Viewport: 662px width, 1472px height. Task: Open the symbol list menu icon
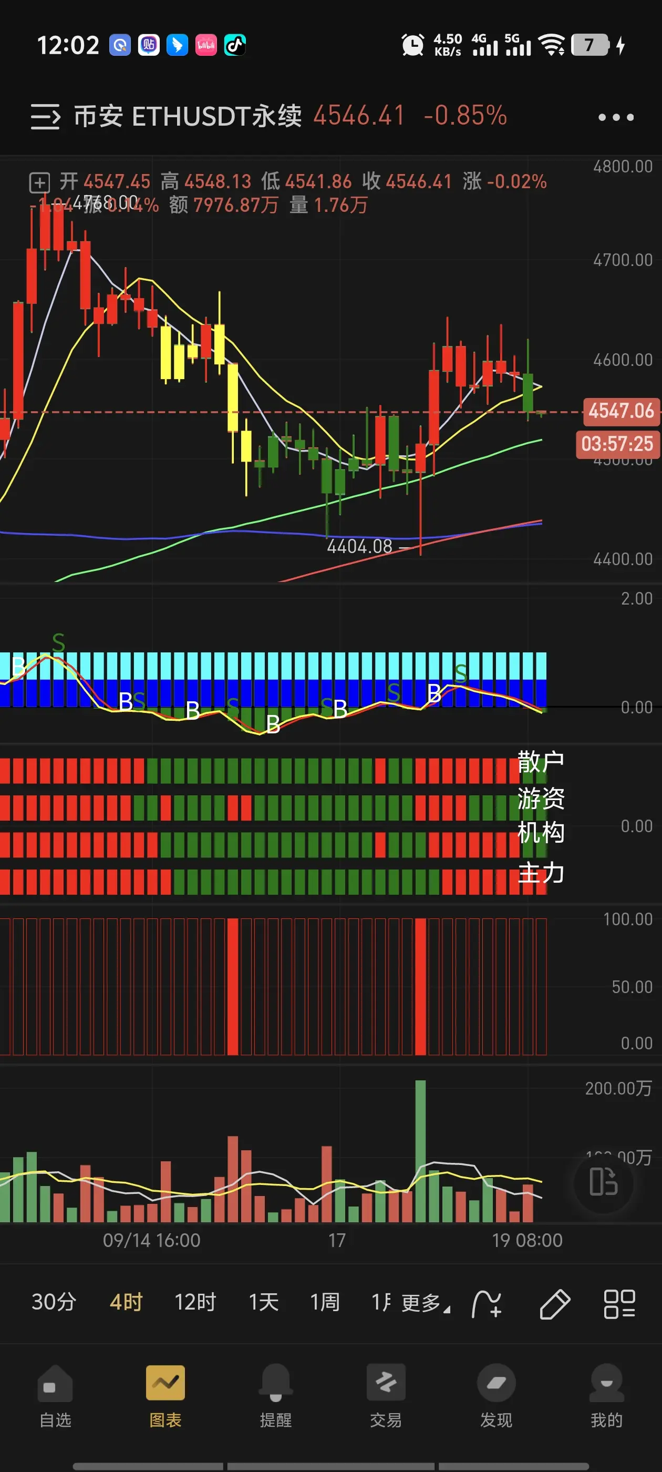[45, 117]
